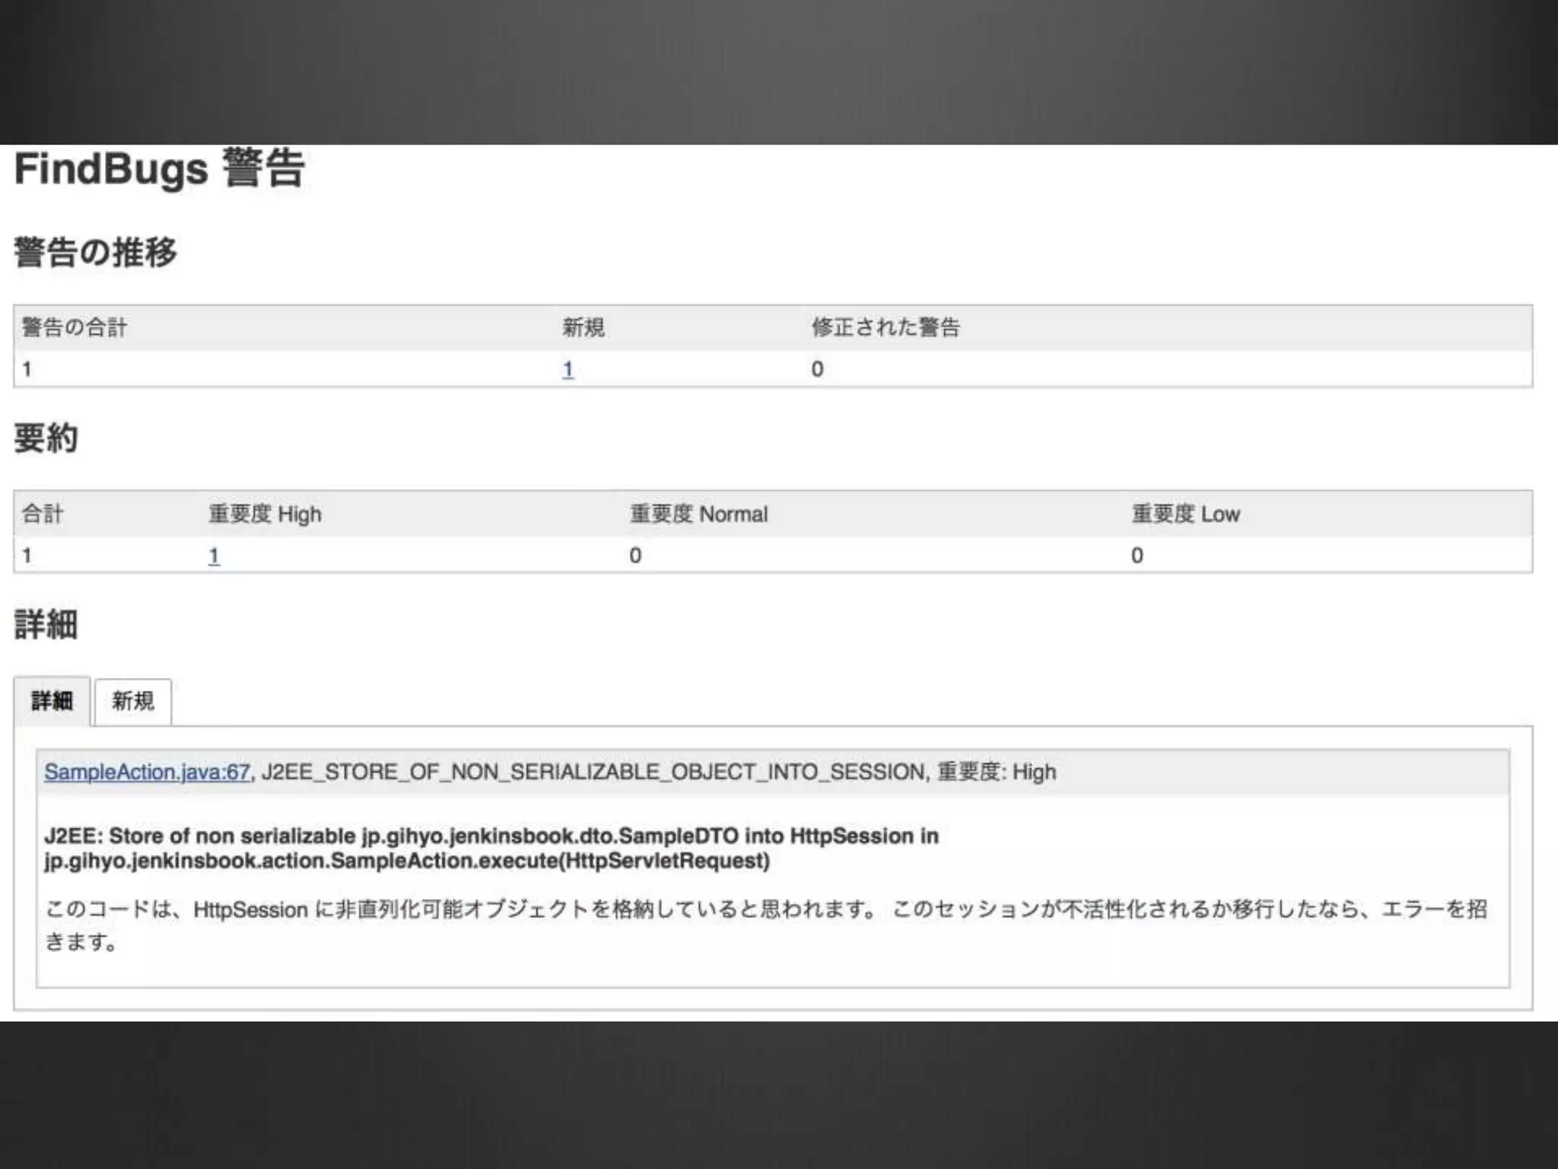Click the 重要度 High column header
Image resolution: width=1558 pixels, height=1169 pixels.
[x=265, y=514]
